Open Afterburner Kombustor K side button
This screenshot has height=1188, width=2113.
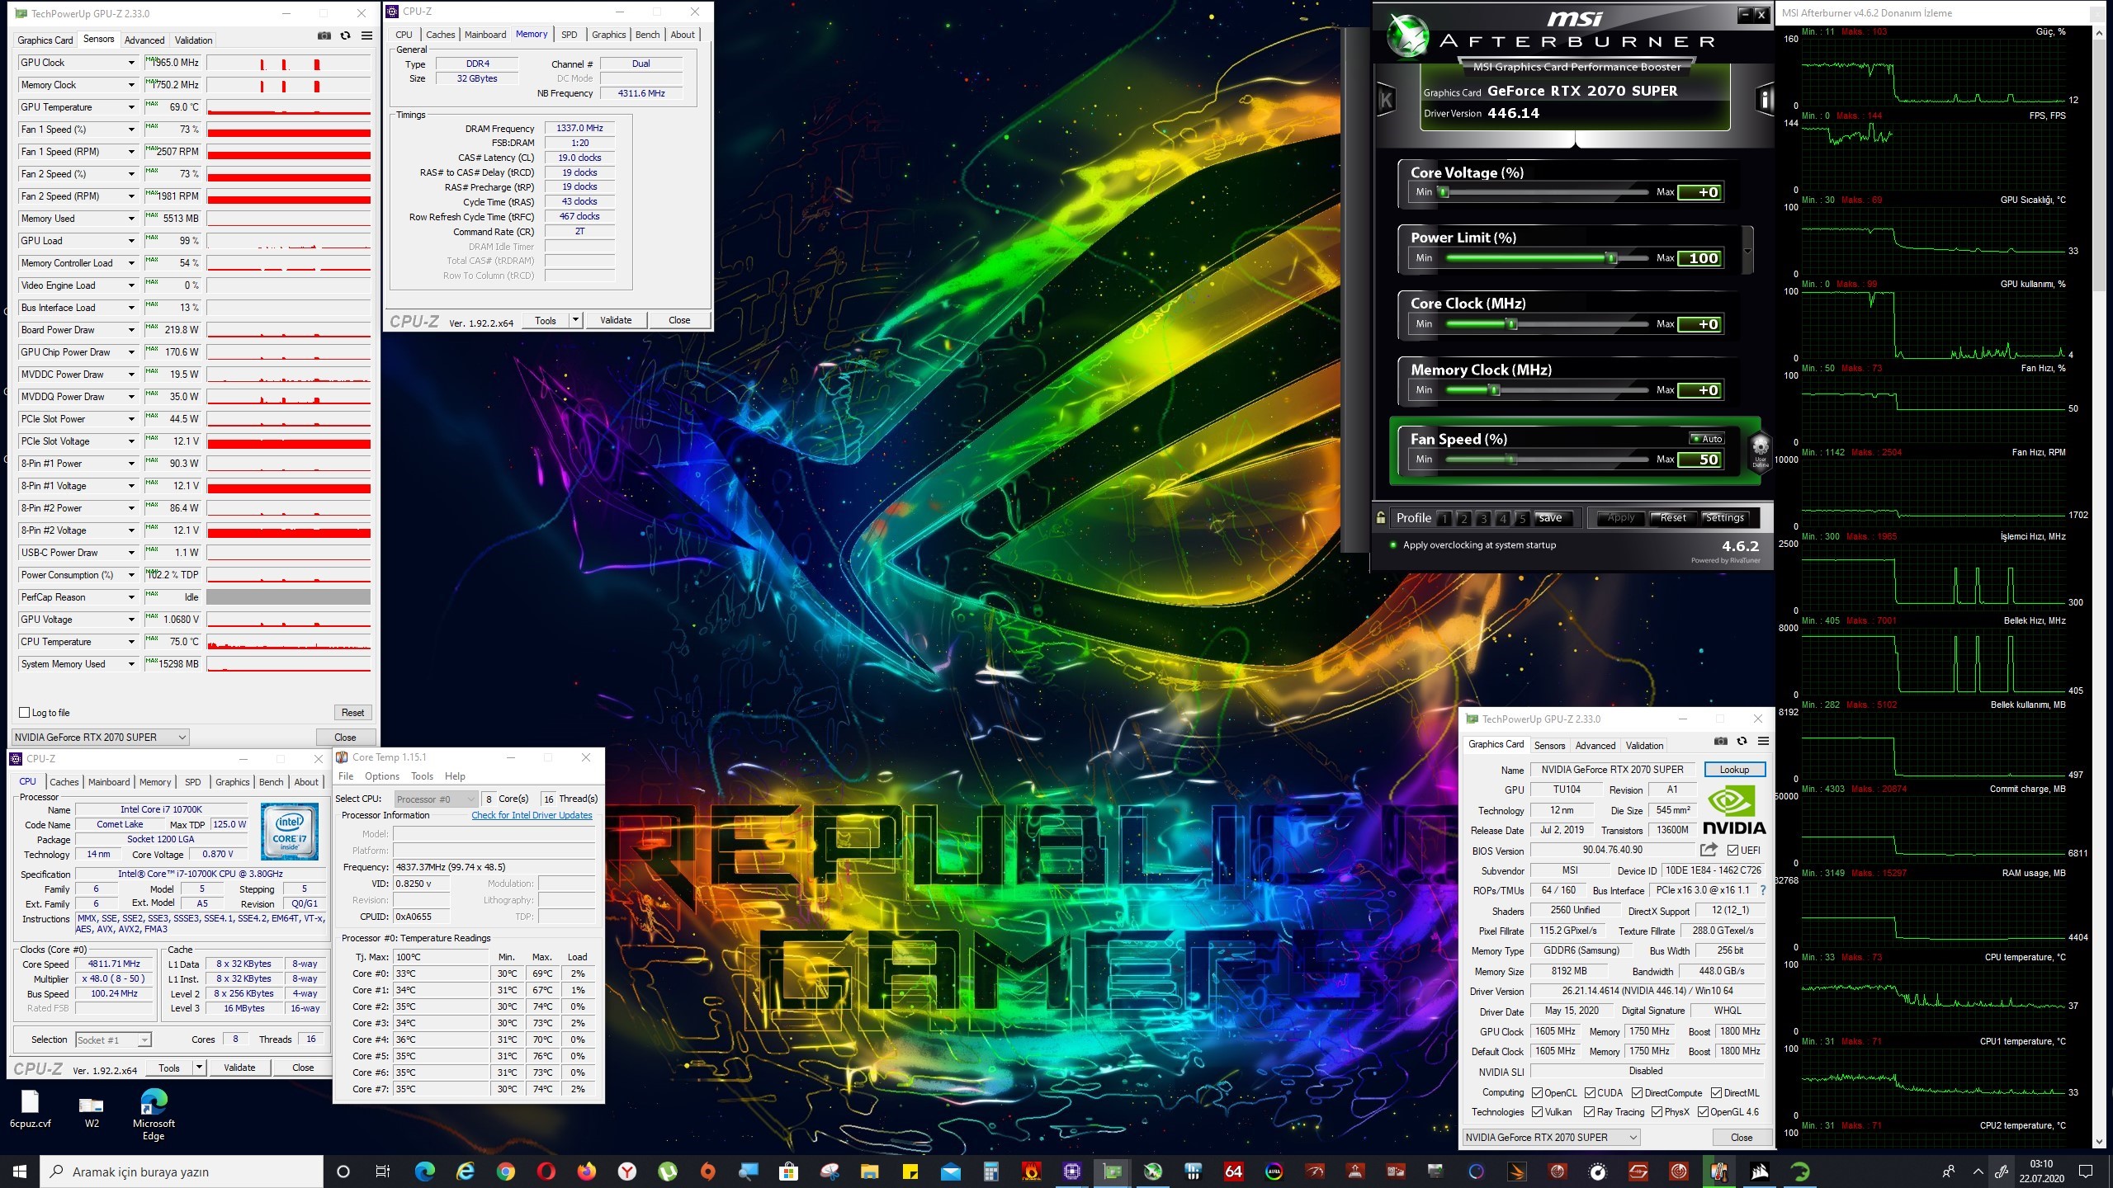click(x=1386, y=101)
